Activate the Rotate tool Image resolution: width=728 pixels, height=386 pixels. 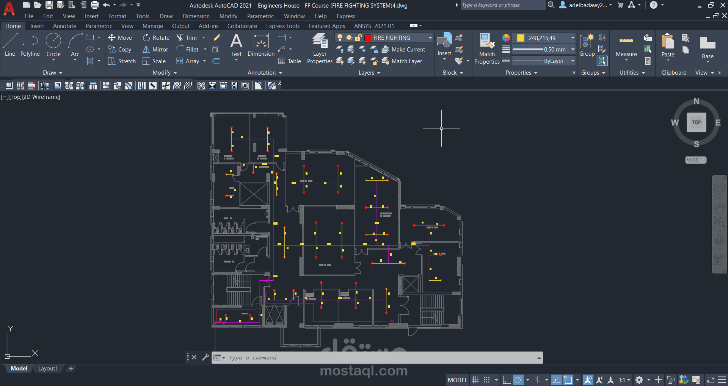pos(155,38)
